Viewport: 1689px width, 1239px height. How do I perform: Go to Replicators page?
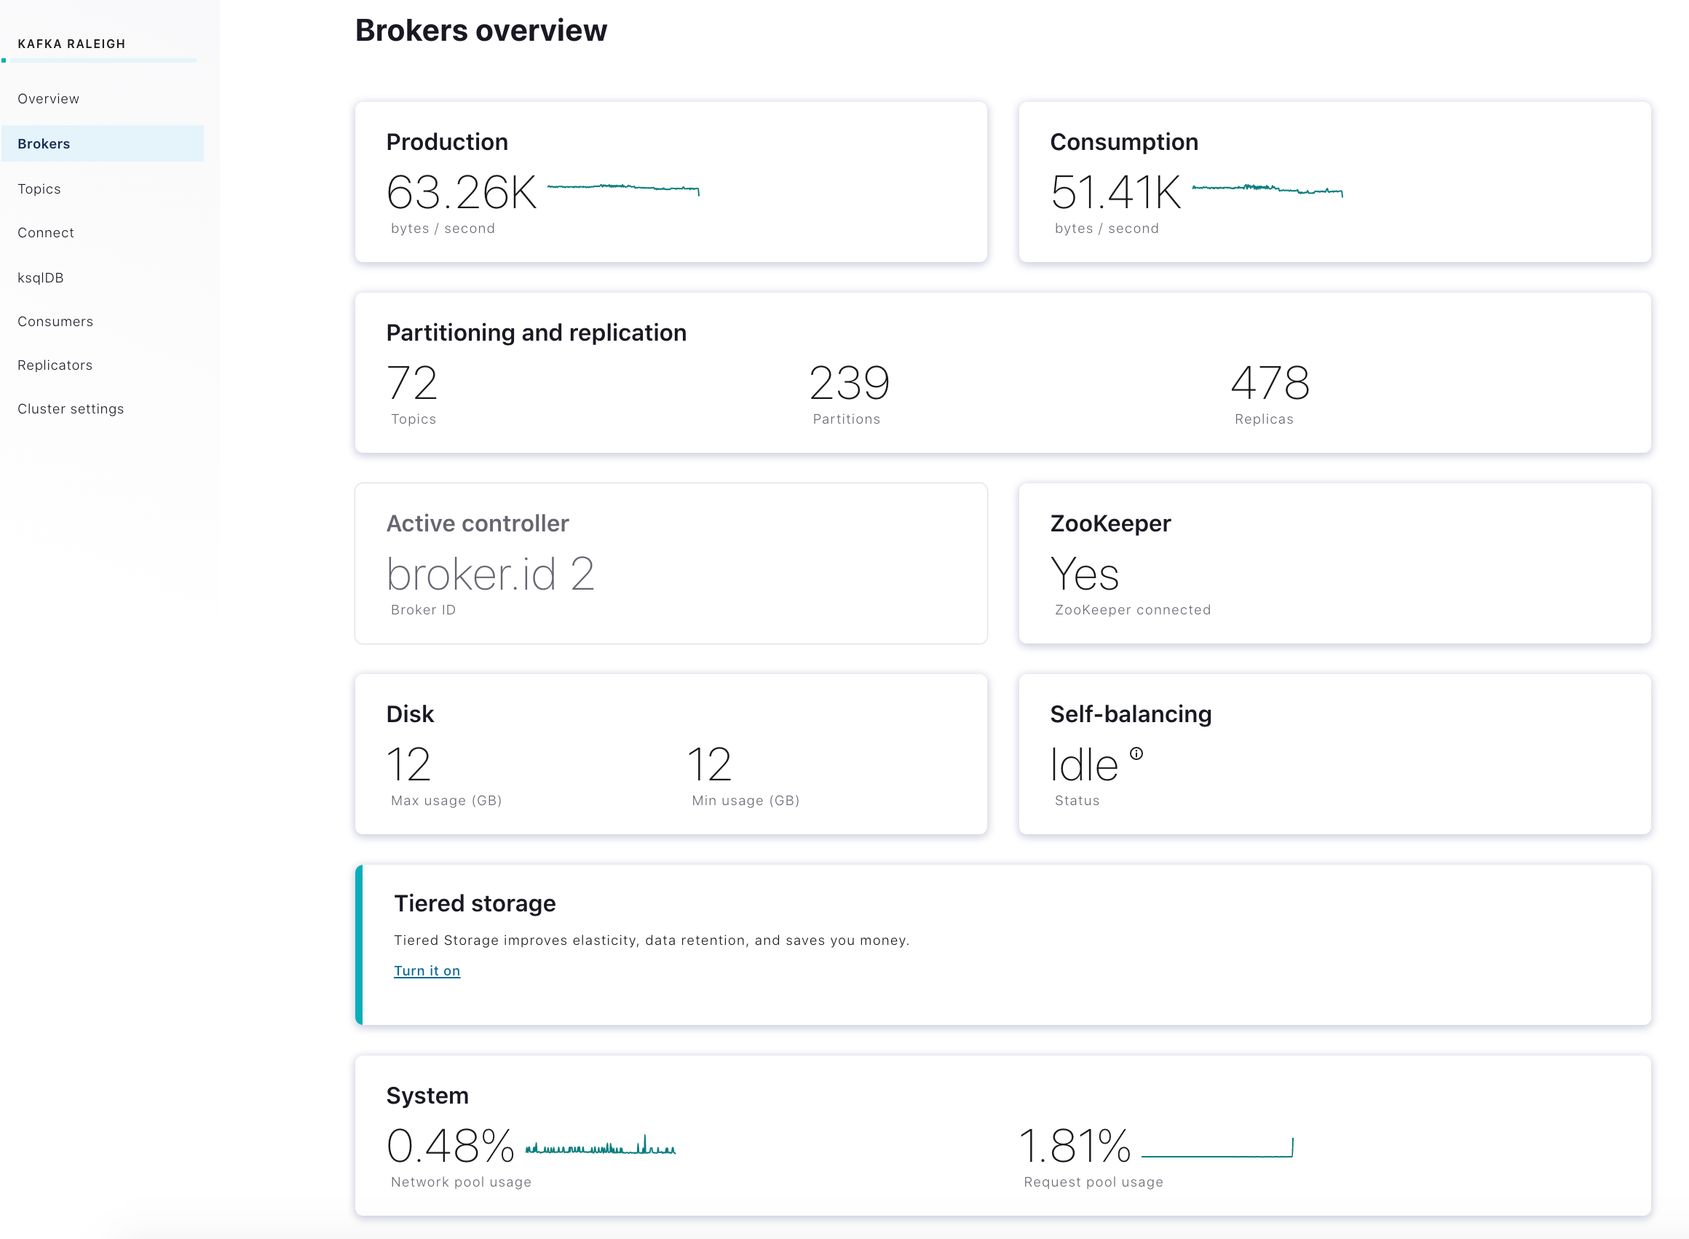(x=55, y=365)
